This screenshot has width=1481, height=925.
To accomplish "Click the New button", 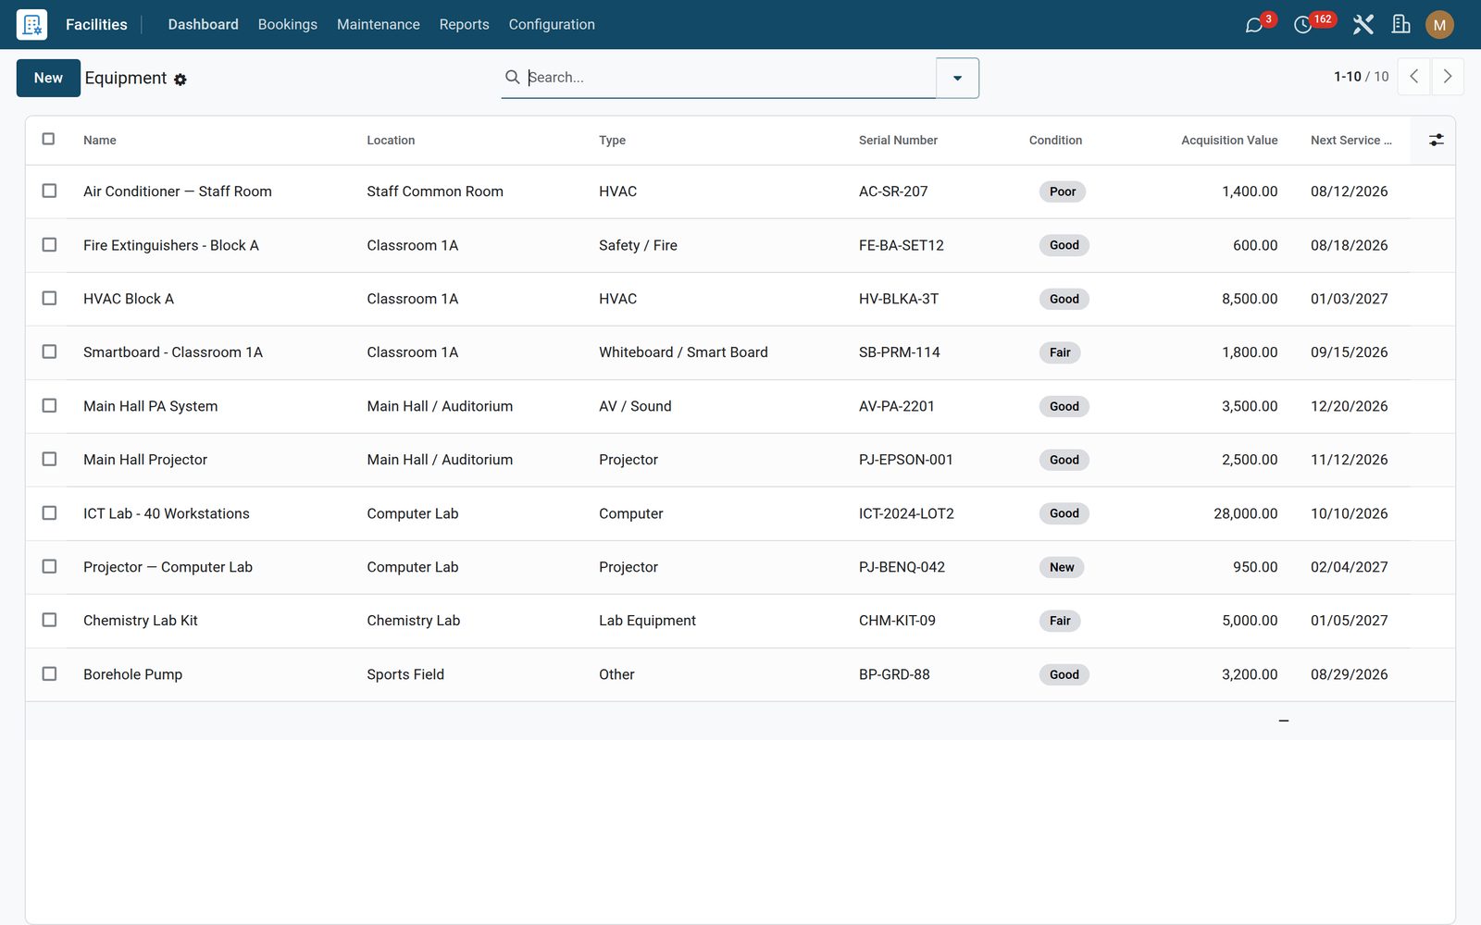I will pyautogui.click(x=48, y=78).
